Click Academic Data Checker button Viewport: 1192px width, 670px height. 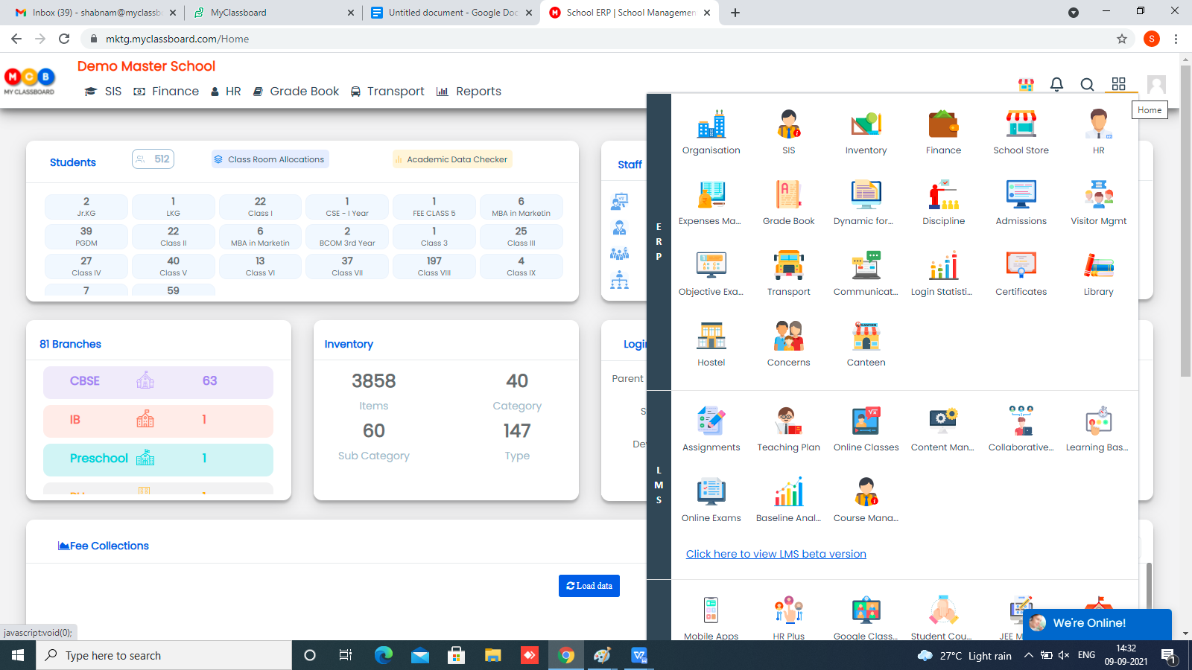(x=451, y=159)
